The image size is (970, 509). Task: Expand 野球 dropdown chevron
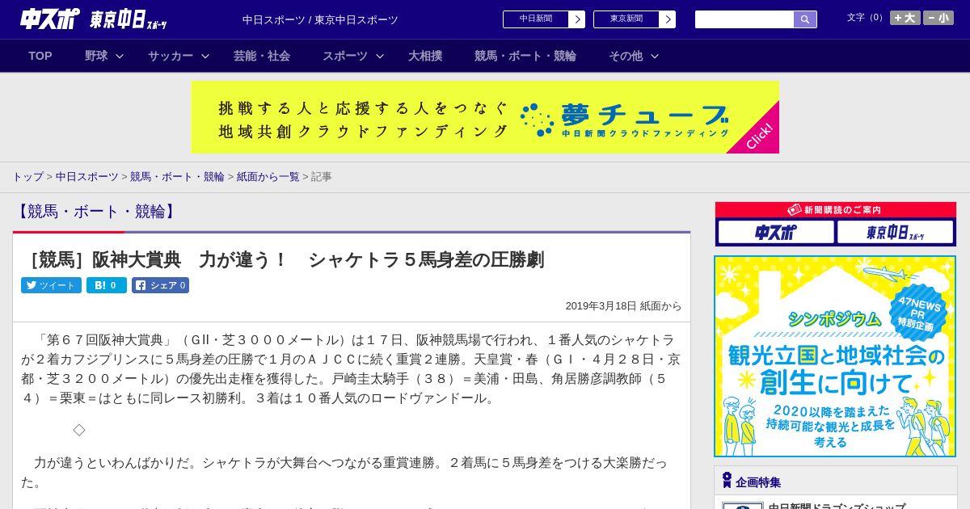click(x=120, y=56)
